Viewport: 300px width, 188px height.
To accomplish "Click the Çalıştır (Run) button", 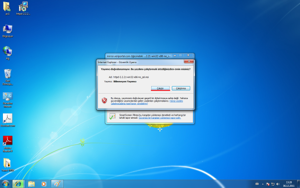I will point(160,88).
